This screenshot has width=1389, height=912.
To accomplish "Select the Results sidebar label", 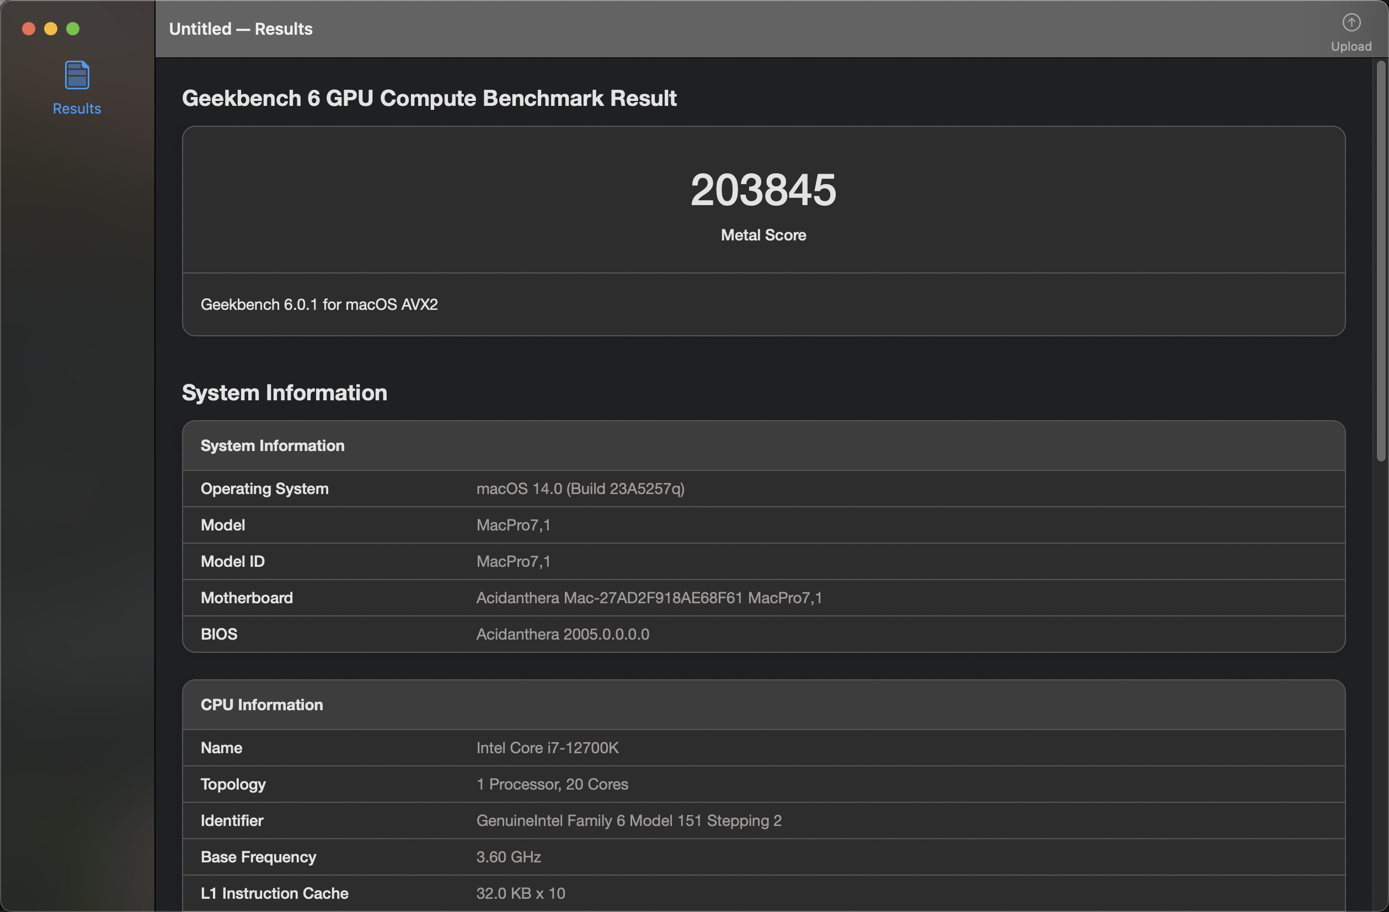I will [x=77, y=109].
